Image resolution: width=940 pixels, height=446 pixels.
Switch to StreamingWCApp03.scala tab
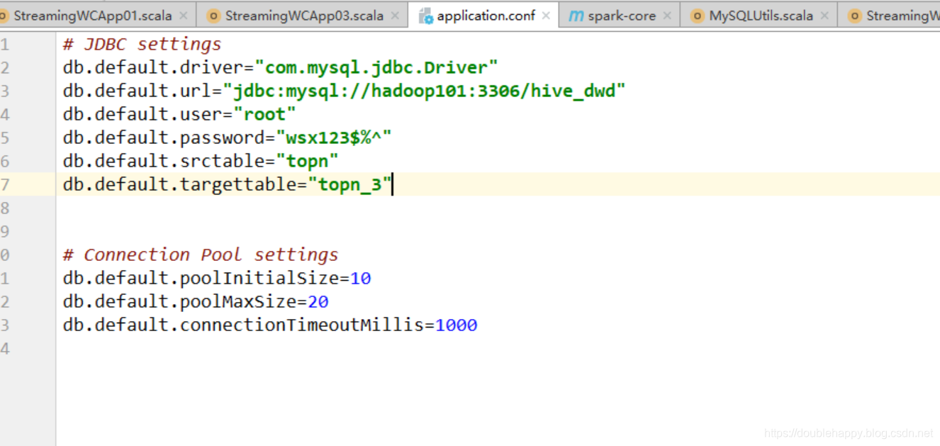coord(304,15)
